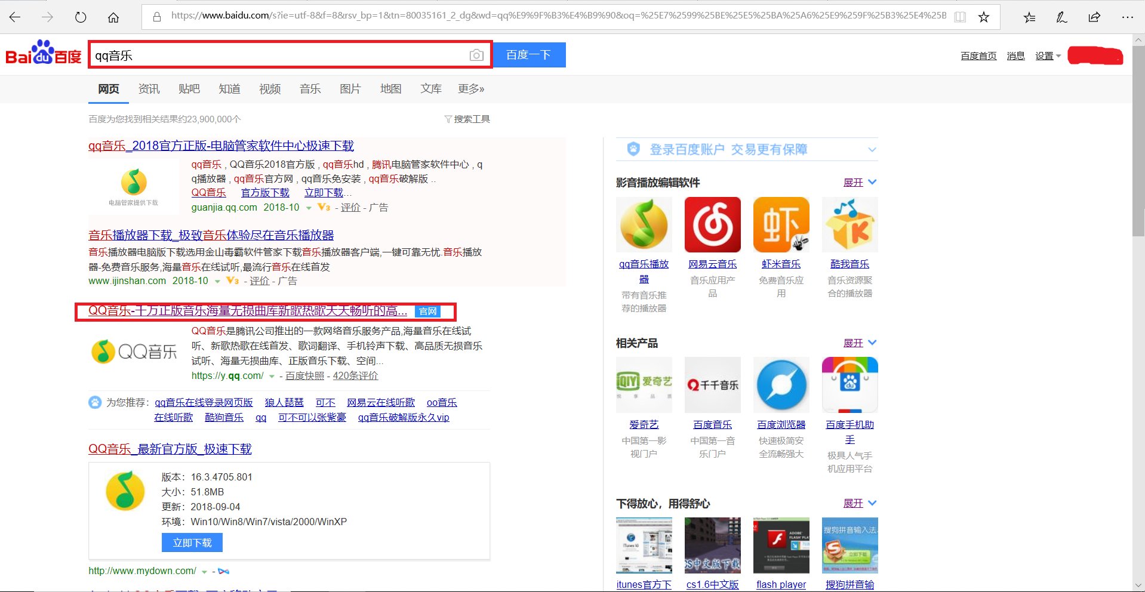This screenshot has width=1145, height=592.
Task: Click the camera icon for image search
Action: 476,54
